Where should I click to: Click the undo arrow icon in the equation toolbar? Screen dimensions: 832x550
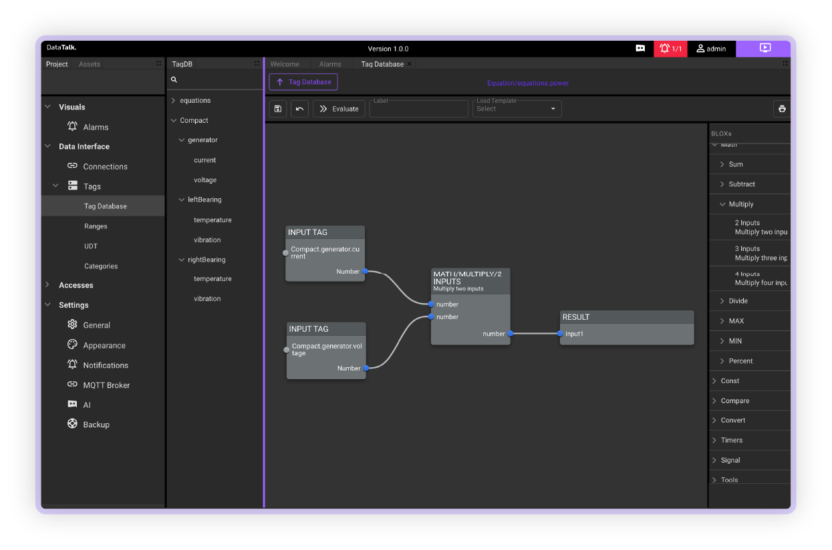pyautogui.click(x=299, y=108)
